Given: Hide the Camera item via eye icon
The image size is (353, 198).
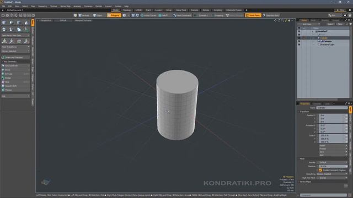Looking at the screenshot, I should tap(299, 41).
